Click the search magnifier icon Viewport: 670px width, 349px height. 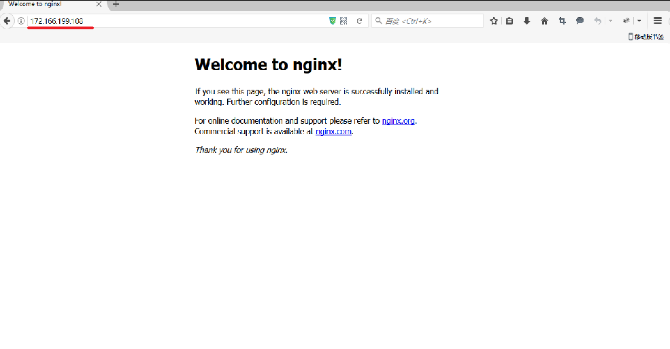(x=379, y=20)
